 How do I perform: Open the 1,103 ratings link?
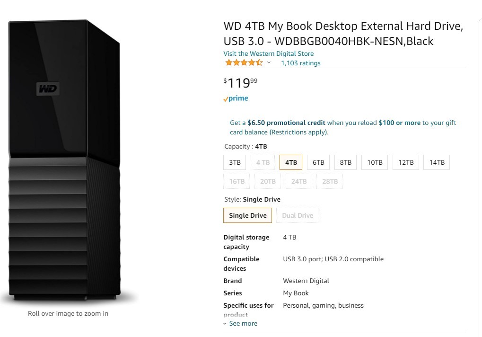(x=301, y=63)
